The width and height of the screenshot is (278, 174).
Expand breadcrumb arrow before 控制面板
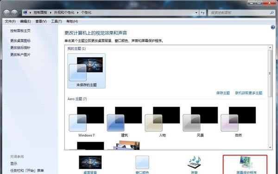point(30,12)
